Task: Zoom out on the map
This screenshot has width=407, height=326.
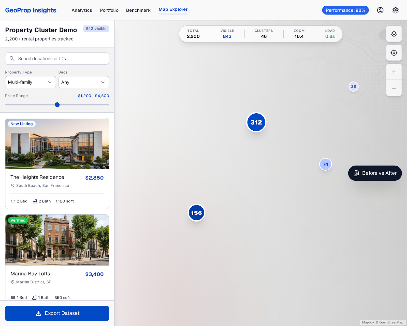Action: [x=394, y=88]
